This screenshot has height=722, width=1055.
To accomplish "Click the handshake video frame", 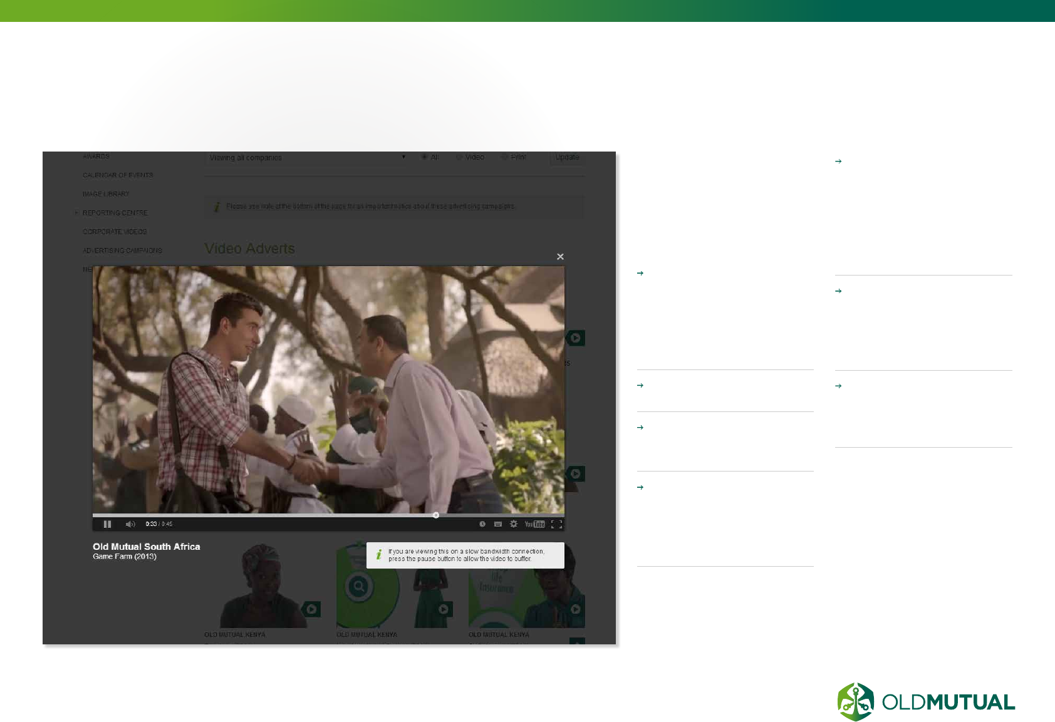I will pos(328,389).
